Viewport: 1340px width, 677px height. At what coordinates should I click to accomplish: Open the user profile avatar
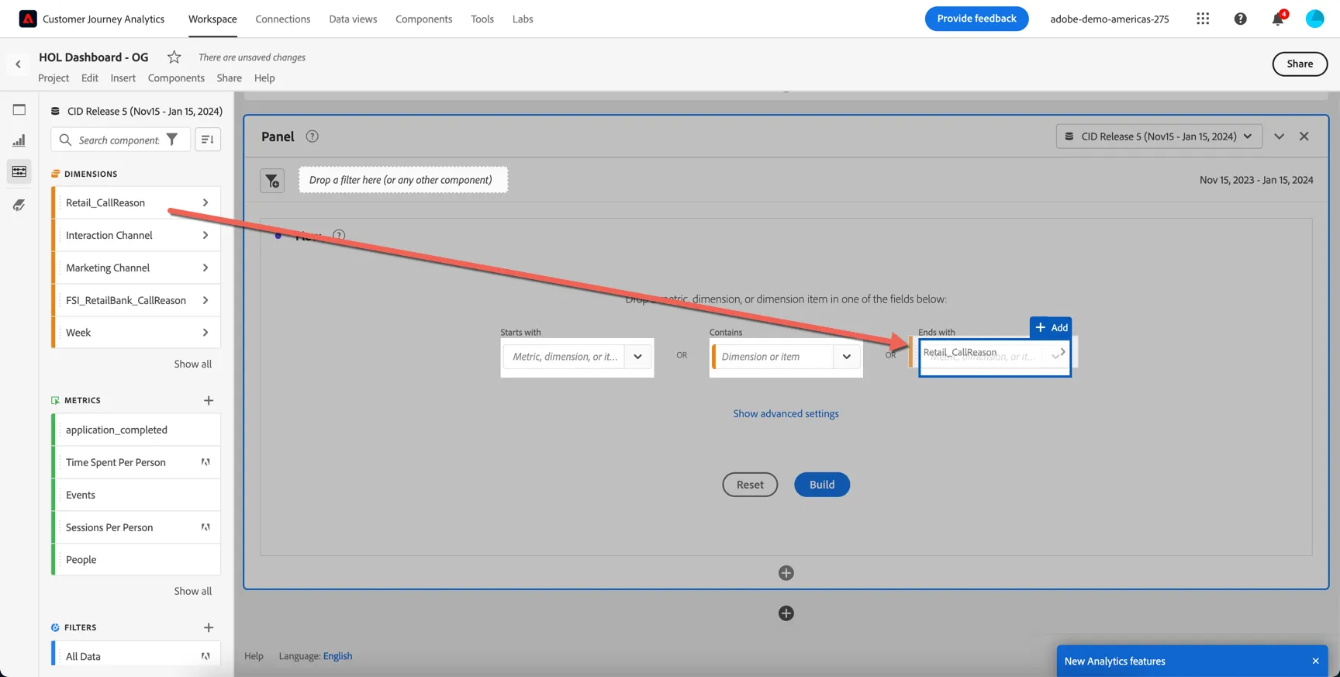(1314, 19)
